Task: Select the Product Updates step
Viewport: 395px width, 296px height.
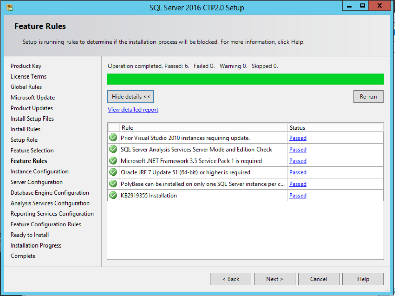Action: point(31,108)
